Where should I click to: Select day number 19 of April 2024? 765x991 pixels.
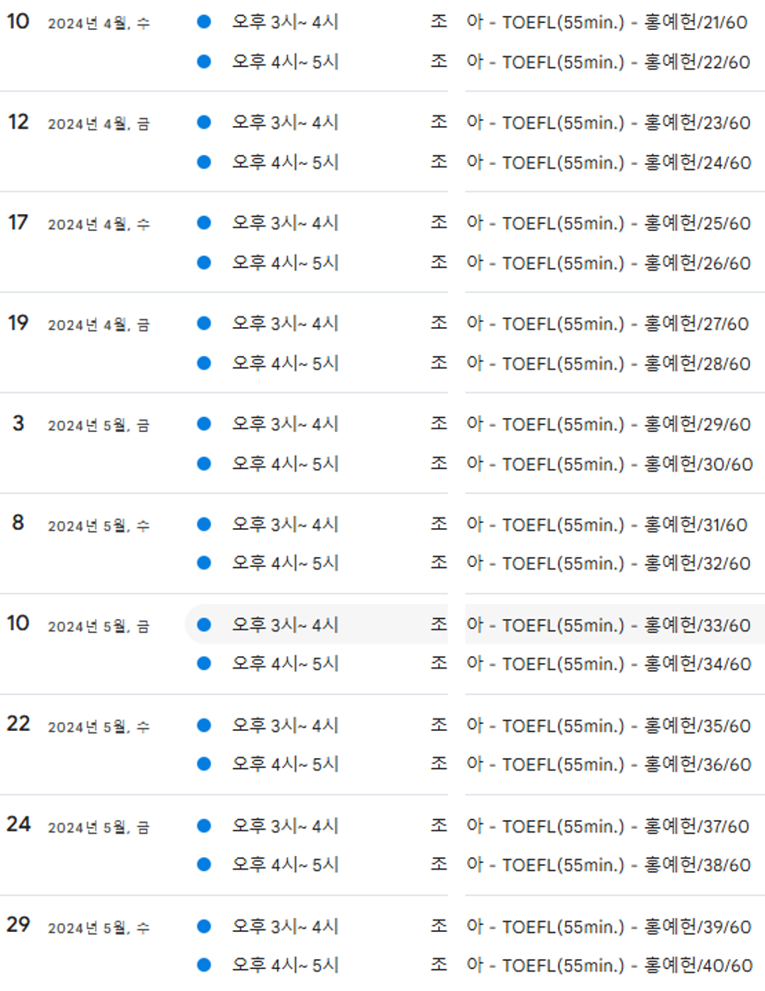click(19, 323)
